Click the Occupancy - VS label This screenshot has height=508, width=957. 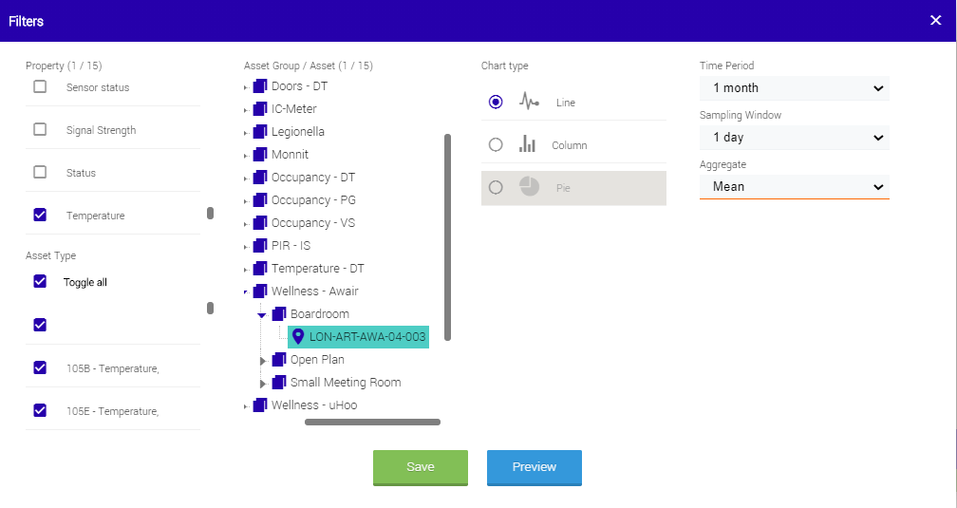coord(313,223)
